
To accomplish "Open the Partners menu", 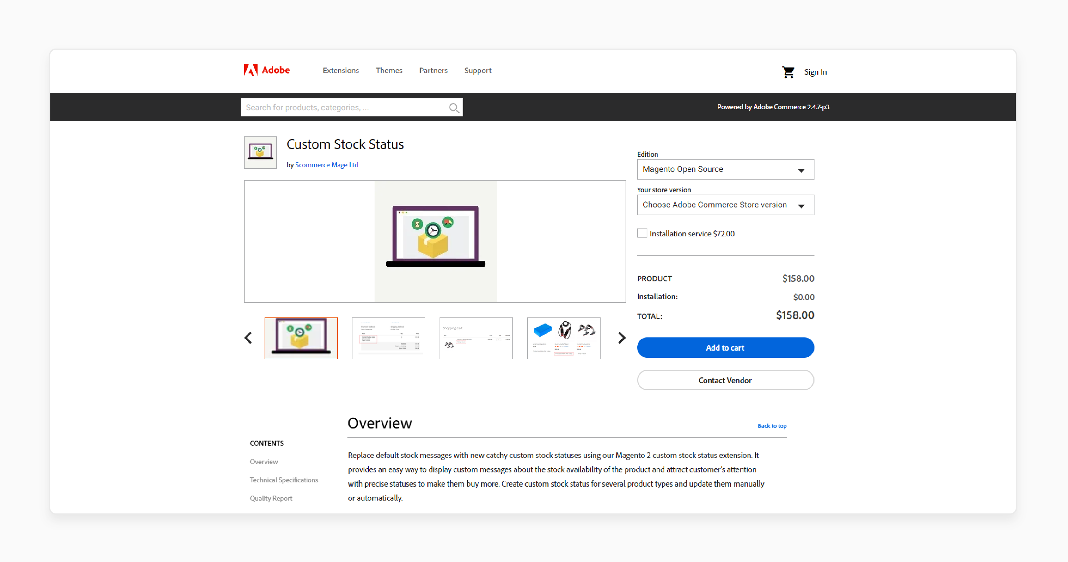I will pyautogui.click(x=433, y=70).
